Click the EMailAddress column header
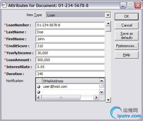The image size is (143, 121). [x=71, y=81]
